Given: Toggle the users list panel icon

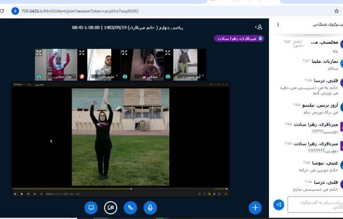Looking at the screenshot, I should click(x=259, y=27).
